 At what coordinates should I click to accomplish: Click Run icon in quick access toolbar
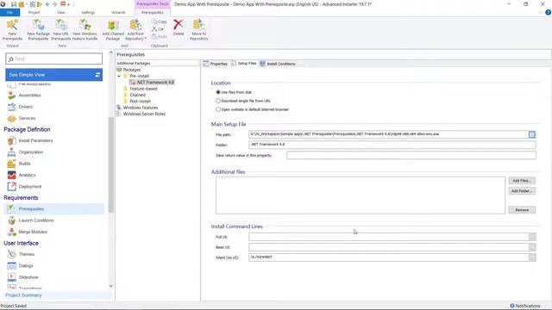pyautogui.click(x=40, y=4)
